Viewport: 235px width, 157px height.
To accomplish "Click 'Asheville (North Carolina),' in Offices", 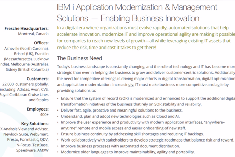I will [27, 49].
